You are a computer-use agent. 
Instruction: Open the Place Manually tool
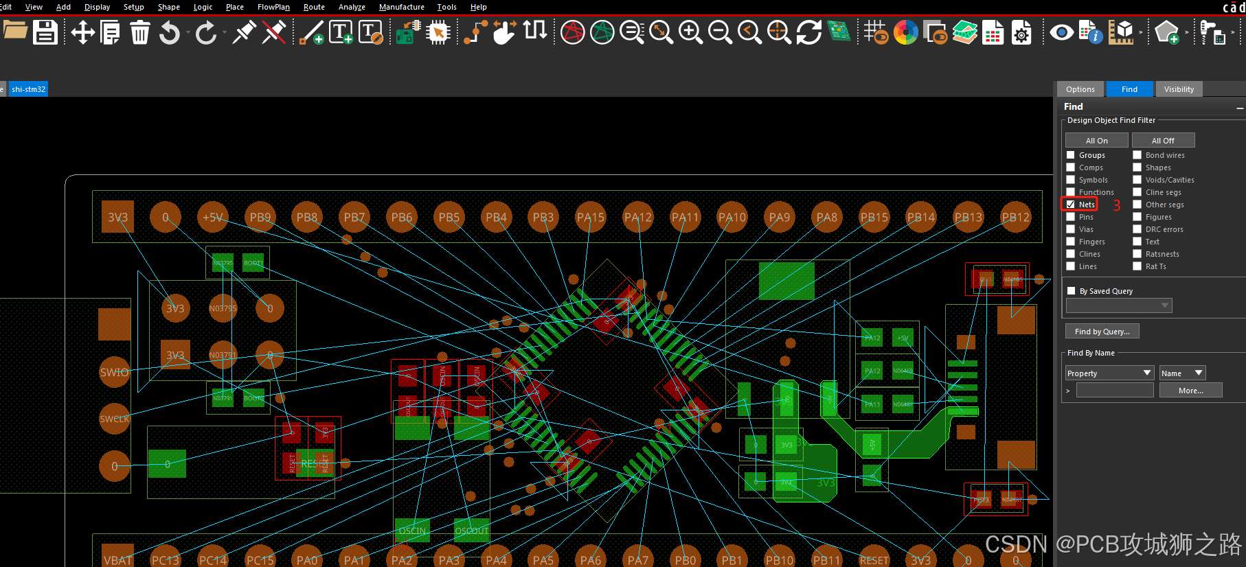pyautogui.click(x=408, y=32)
